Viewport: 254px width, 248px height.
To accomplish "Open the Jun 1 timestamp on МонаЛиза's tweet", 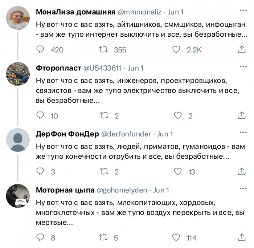I will tap(176, 12).
